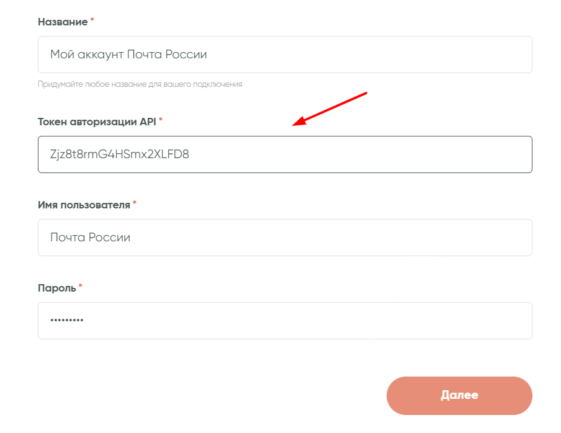Click the required asterisk beside Название

coord(92,21)
